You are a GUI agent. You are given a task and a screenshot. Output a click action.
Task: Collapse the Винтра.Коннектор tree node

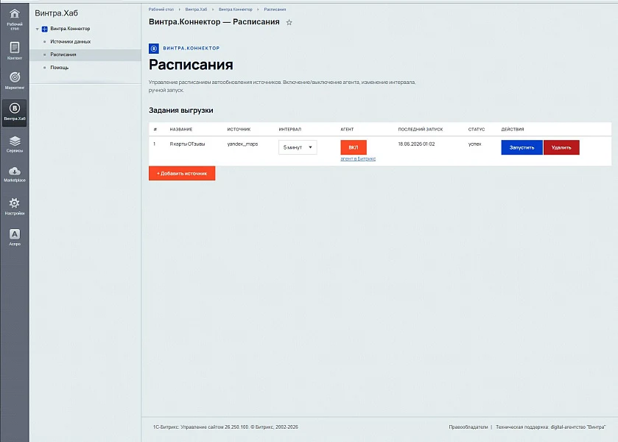37,29
